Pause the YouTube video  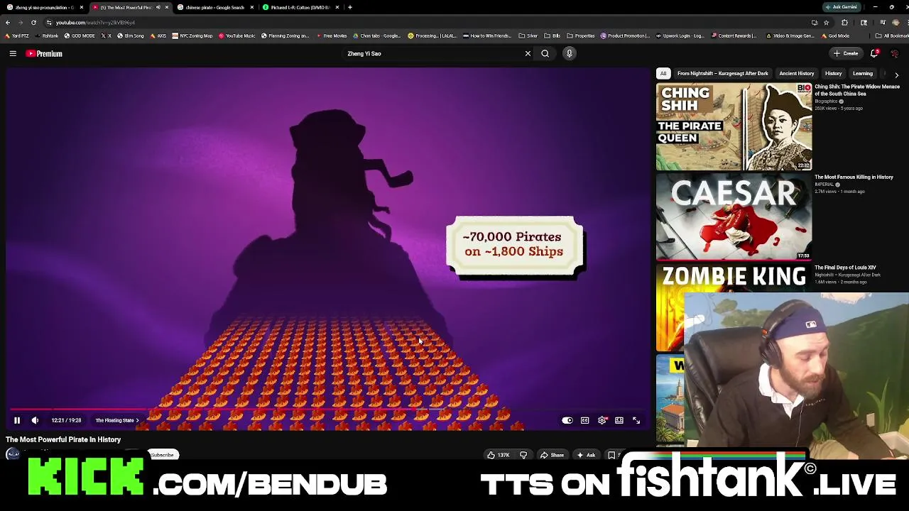(x=17, y=420)
